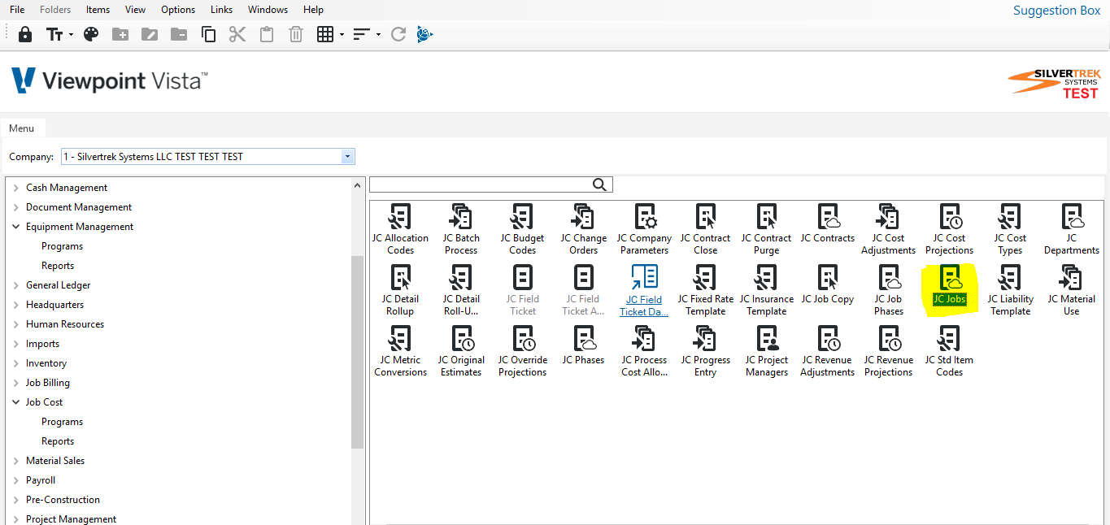Open JC Change Orders form
This screenshot has width=1110, height=525.
tap(583, 229)
